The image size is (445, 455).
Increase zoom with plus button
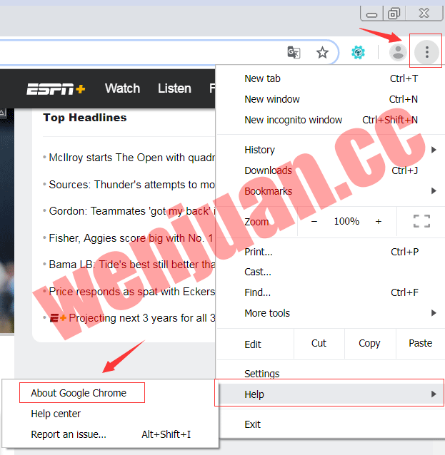(379, 222)
